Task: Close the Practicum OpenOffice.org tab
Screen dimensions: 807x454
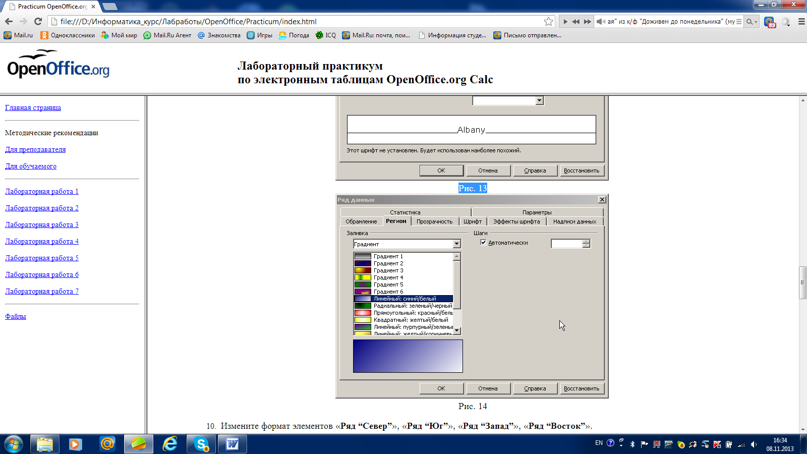Action: pyautogui.click(x=93, y=7)
